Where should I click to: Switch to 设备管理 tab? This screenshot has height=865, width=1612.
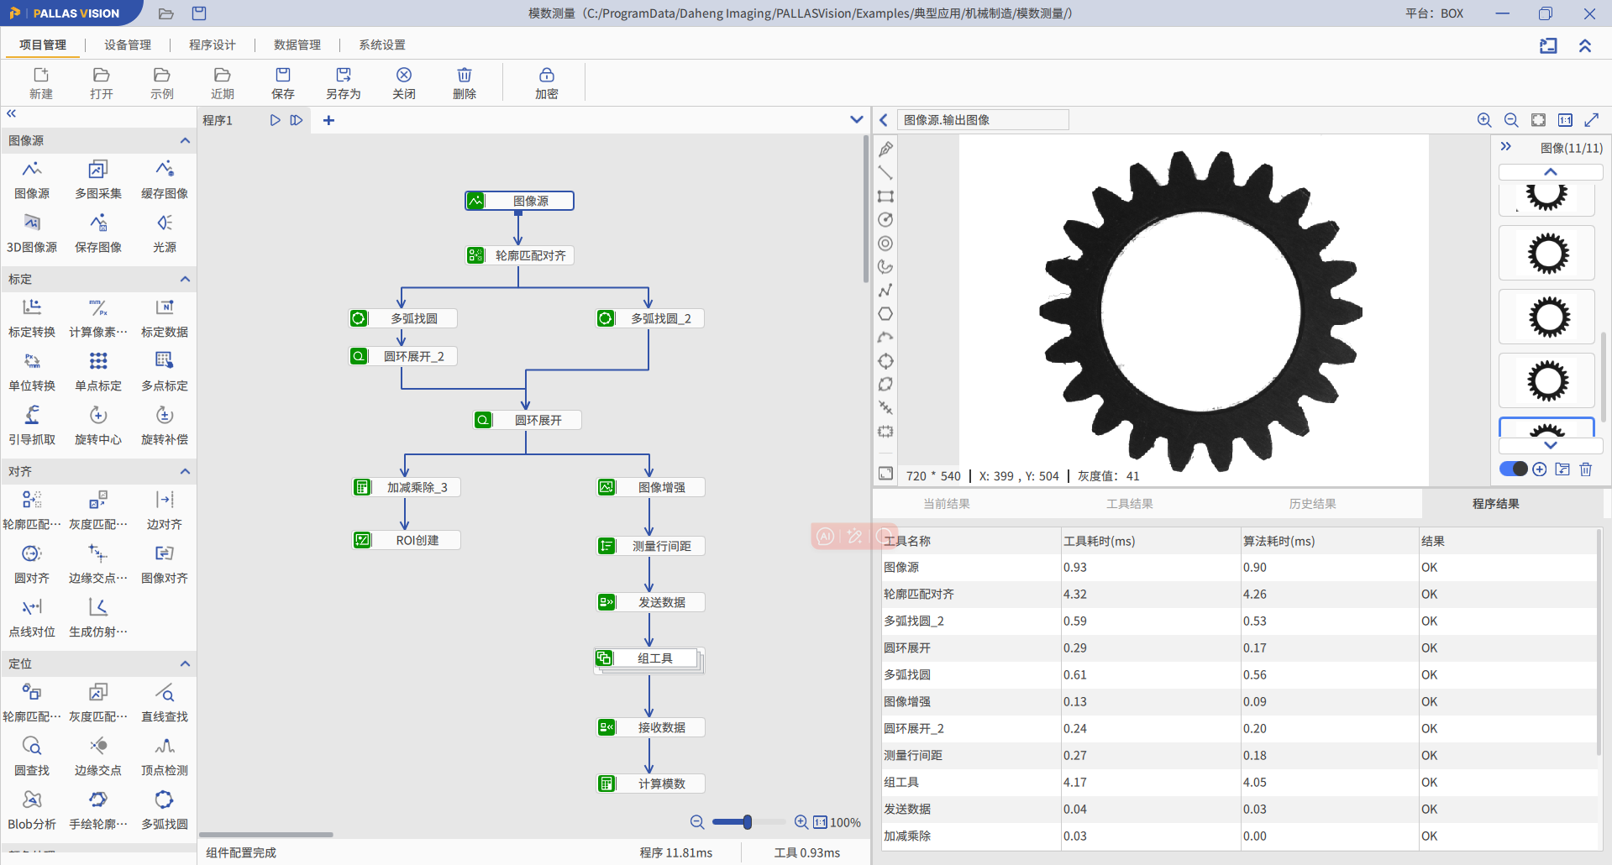[128, 45]
